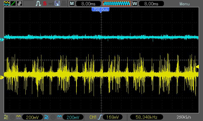
Task: Open the window timebase 8.00ms field
Action: pyautogui.click(x=151, y=4)
